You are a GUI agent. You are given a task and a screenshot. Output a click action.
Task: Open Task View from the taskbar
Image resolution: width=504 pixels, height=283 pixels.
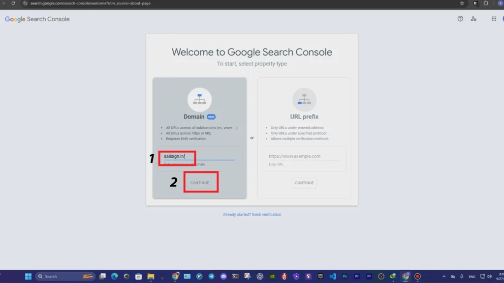coord(102,276)
